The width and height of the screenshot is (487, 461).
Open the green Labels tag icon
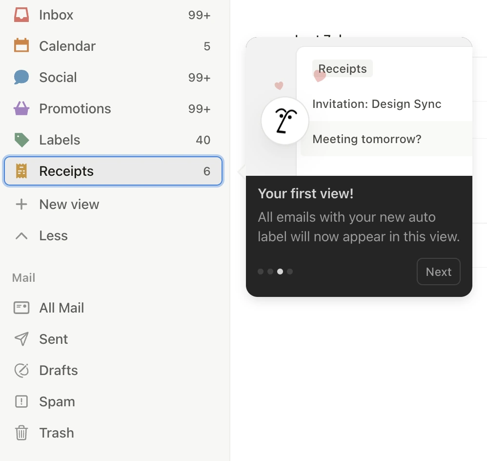pyautogui.click(x=21, y=140)
